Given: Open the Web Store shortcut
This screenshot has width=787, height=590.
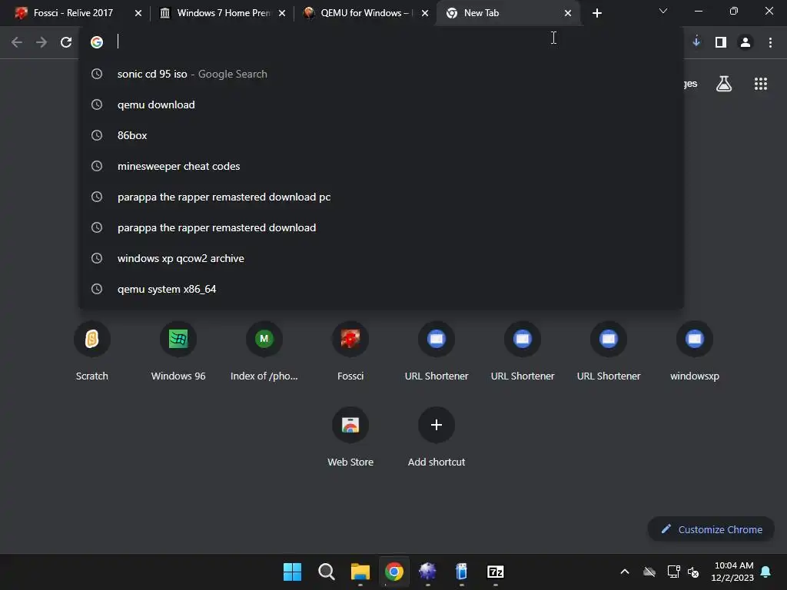Looking at the screenshot, I should coord(350,437).
